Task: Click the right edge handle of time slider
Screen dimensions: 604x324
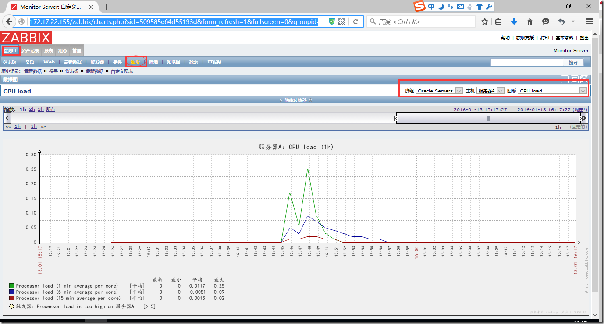Action: (580, 118)
